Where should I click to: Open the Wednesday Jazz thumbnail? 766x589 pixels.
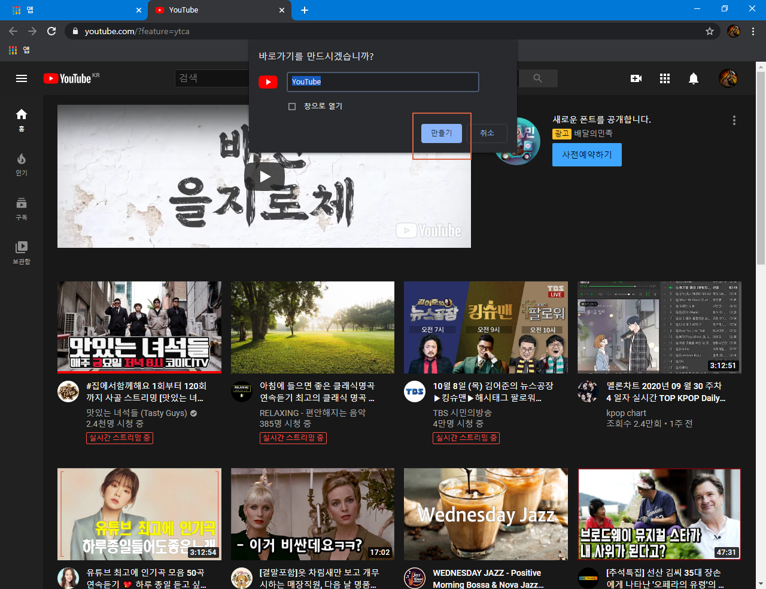486,514
